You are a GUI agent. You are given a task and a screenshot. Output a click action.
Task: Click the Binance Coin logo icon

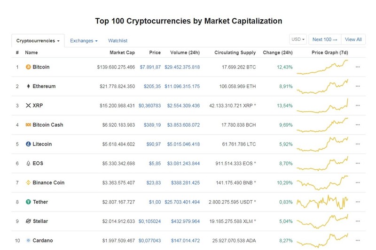click(28, 182)
